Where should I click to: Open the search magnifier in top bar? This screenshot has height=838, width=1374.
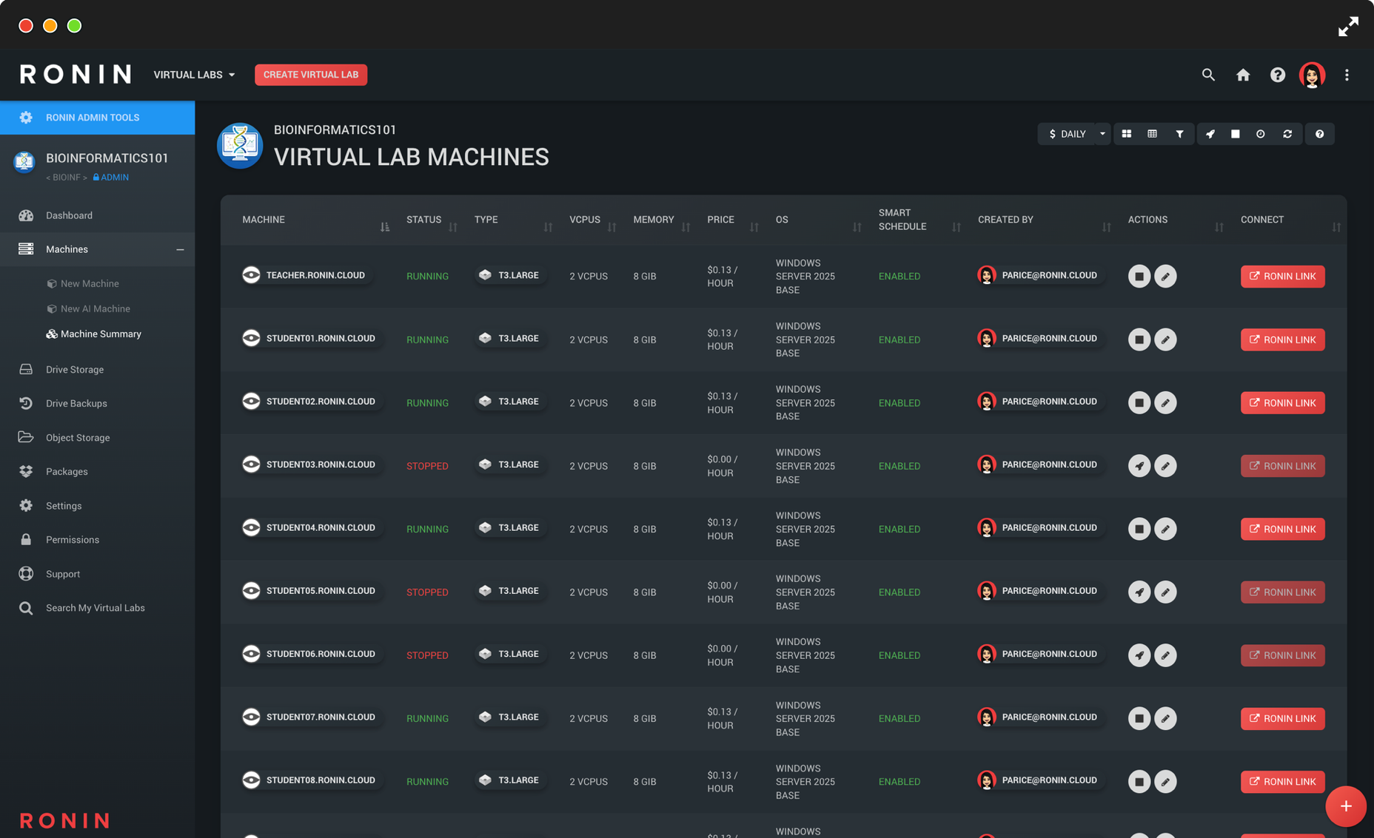coord(1208,75)
